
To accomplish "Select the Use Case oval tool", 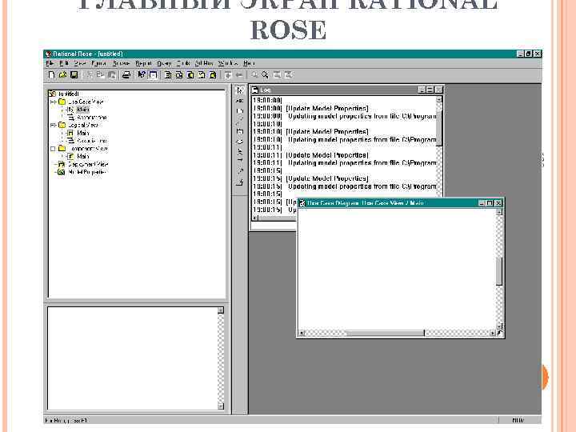I will pos(239,142).
